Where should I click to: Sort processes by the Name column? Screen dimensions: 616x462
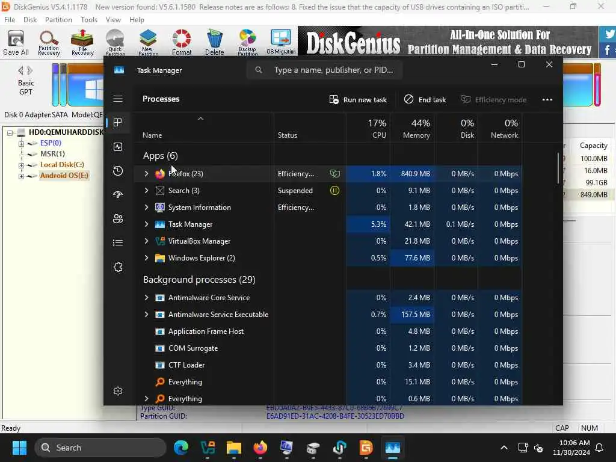(203, 129)
